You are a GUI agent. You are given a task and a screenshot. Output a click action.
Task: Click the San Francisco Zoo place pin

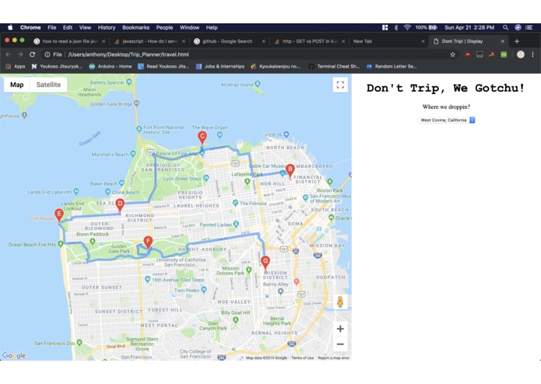coord(79,342)
